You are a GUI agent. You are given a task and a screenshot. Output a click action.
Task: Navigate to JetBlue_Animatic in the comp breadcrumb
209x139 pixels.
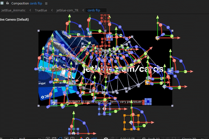pos(13,10)
